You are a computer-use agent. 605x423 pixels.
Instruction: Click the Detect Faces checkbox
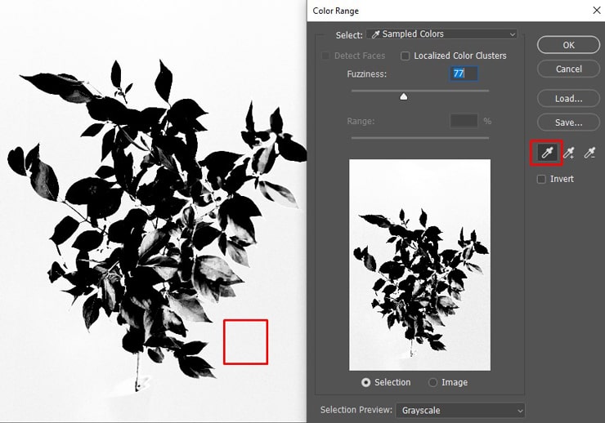pyautogui.click(x=327, y=56)
